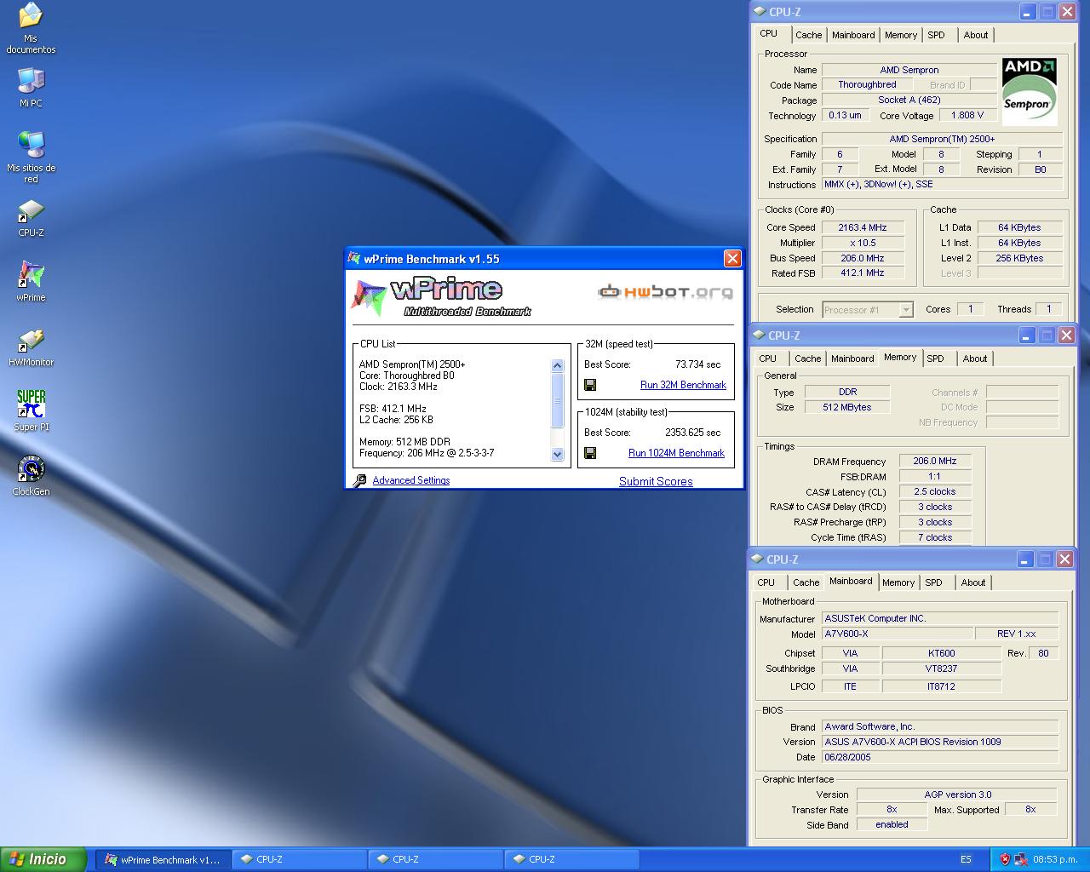Click the 2353.625 sec best score
Image resolution: width=1090 pixels, height=872 pixels.
pos(692,433)
